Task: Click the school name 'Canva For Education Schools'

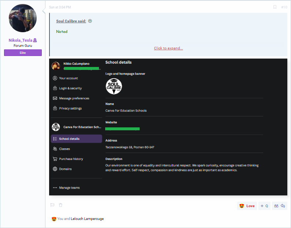Action: tap(126, 111)
